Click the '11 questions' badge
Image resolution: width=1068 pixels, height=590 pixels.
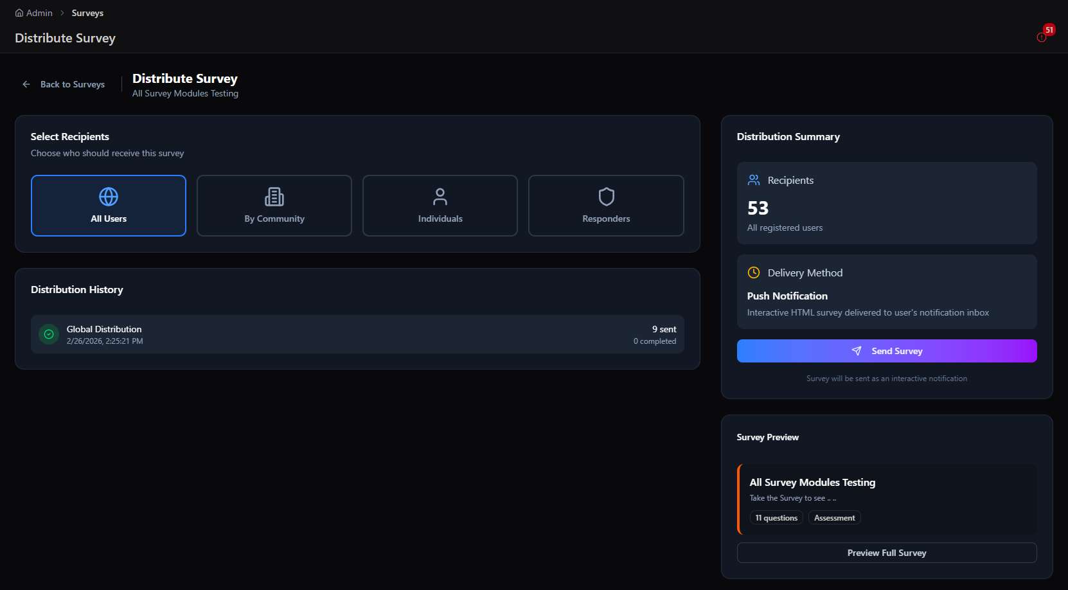776,517
